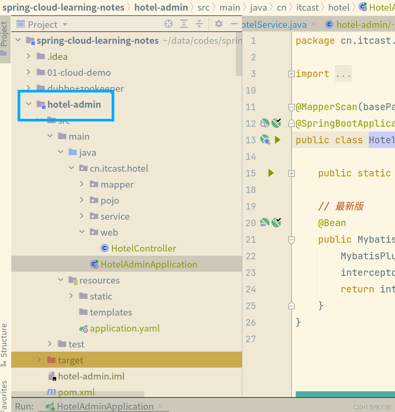
Task: Expand folded import block on line 3
Action: [x=292, y=74]
